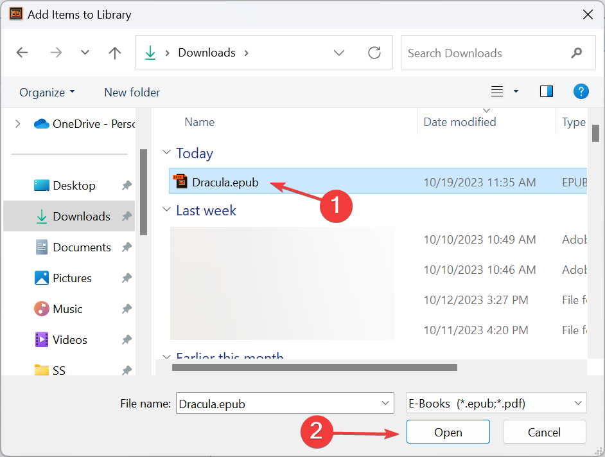Click the Music note icon in sidebar
Image resolution: width=605 pixels, height=457 pixels.
[x=41, y=309]
